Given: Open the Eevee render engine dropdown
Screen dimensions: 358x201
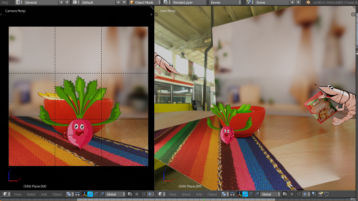Looking at the screenshot, I should point(225,3).
